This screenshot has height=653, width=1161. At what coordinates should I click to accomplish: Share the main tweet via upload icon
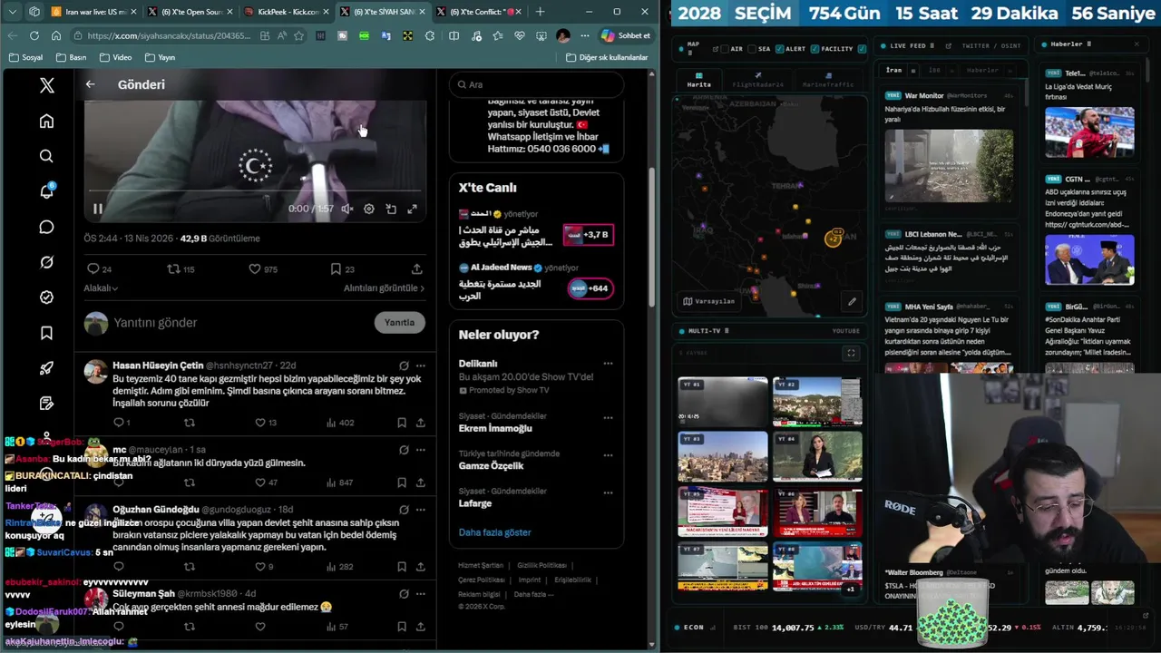click(416, 269)
